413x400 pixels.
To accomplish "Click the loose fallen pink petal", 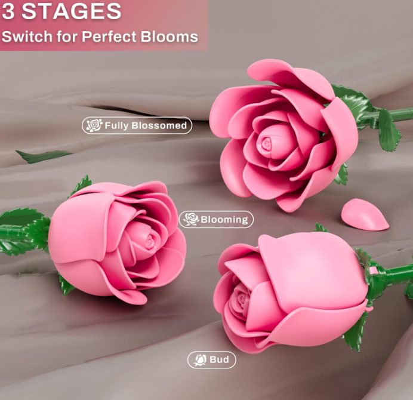I will click(364, 214).
